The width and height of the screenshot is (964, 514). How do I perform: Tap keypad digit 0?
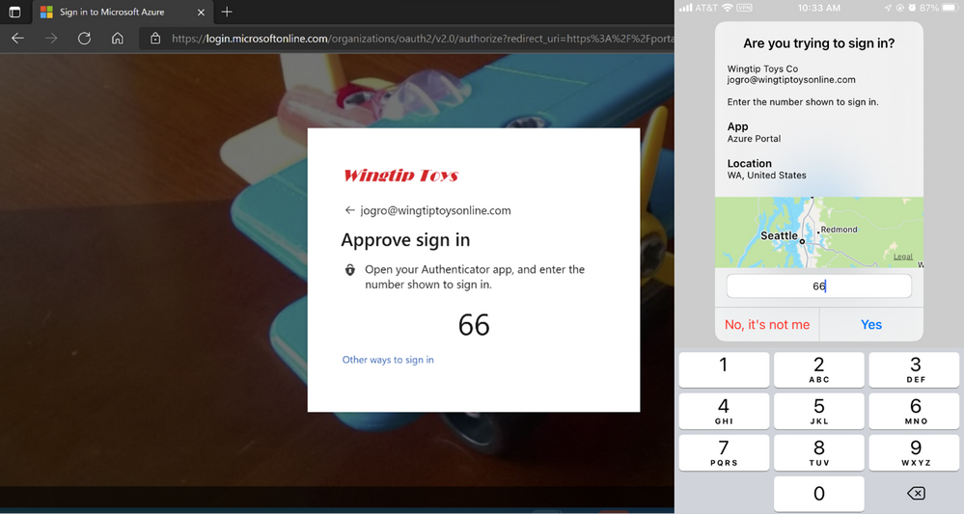(x=819, y=493)
